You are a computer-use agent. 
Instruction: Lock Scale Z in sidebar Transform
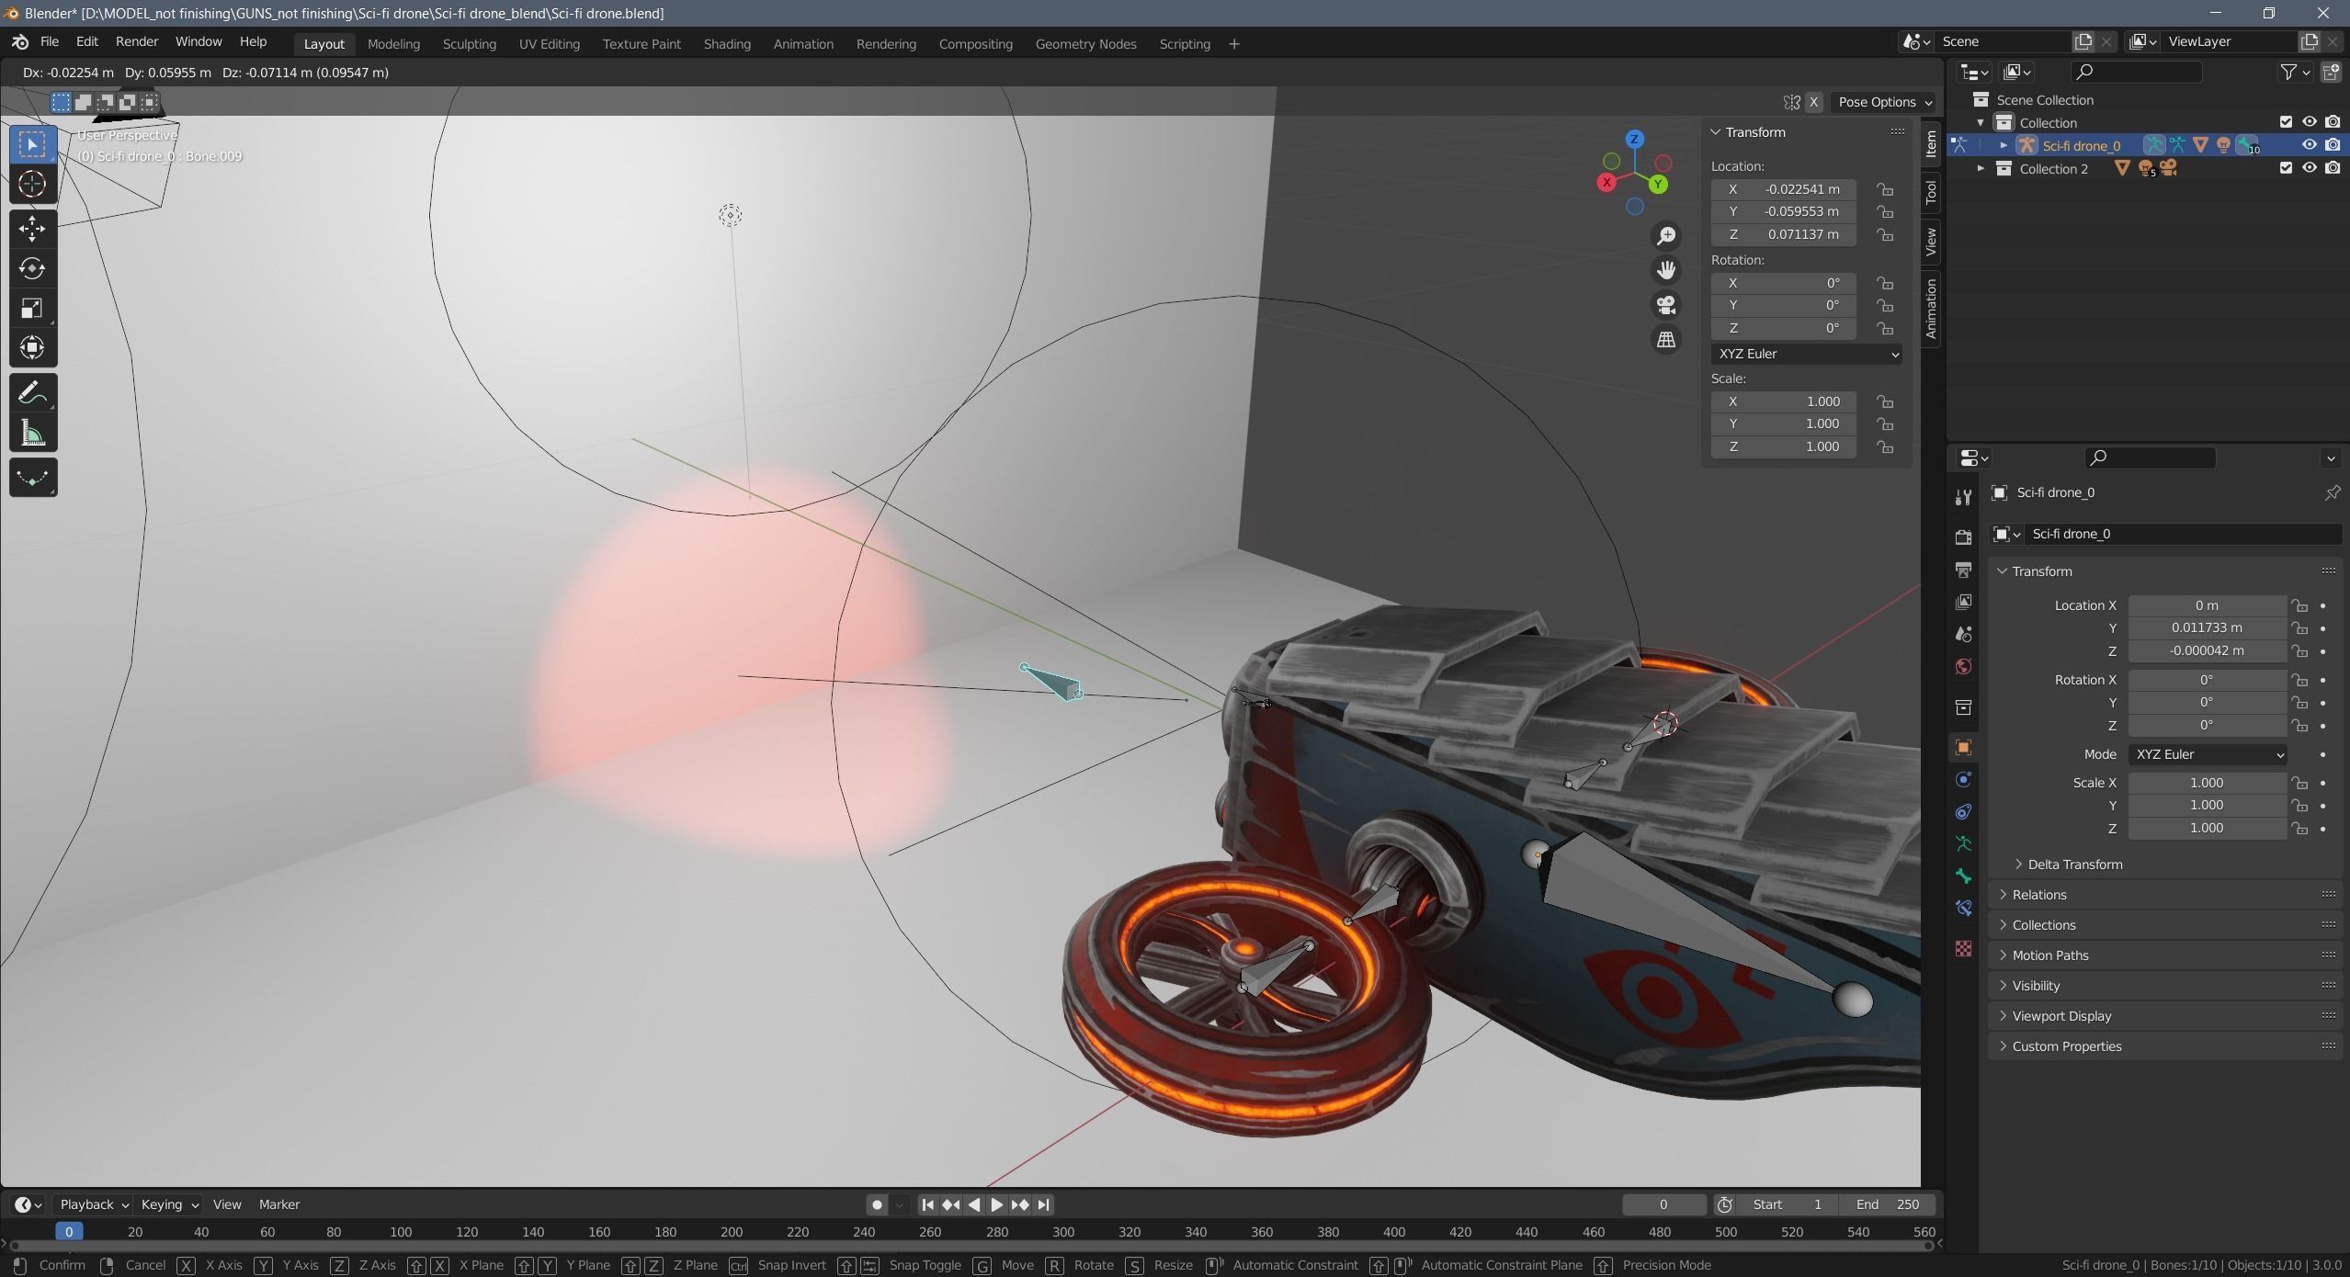(1885, 446)
